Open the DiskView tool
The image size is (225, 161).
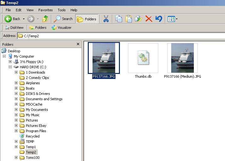tap(14, 28)
